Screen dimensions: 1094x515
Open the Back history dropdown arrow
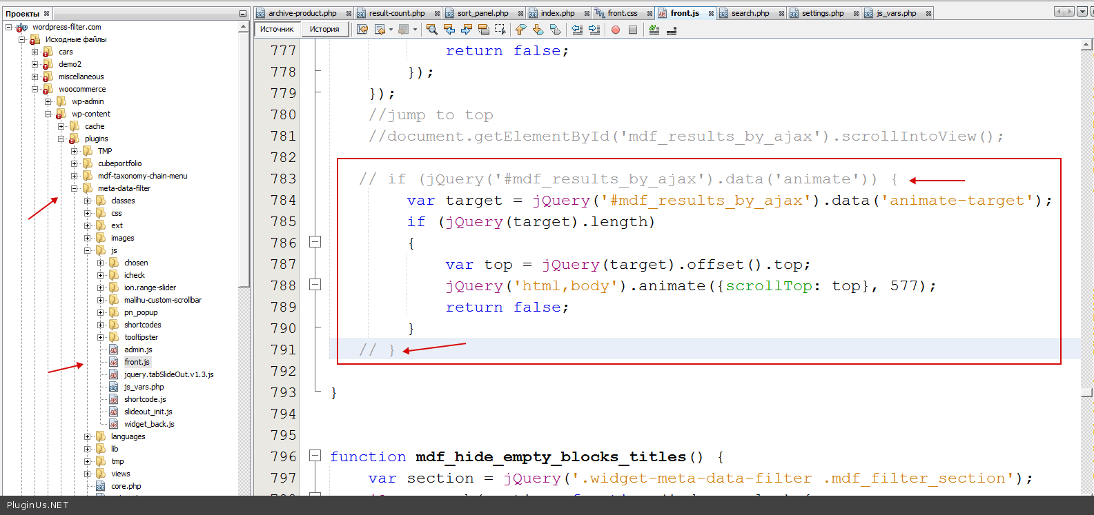[x=391, y=29]
